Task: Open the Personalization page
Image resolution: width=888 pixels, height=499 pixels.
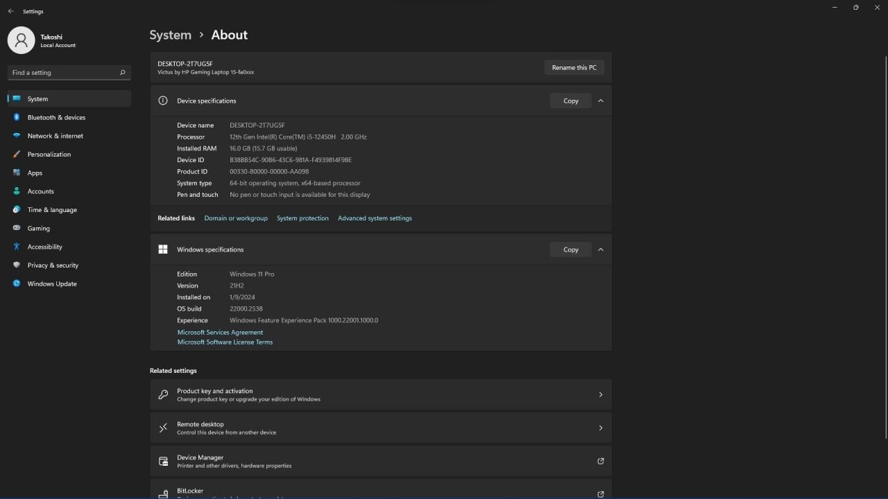Action: [x=69, y=154]
